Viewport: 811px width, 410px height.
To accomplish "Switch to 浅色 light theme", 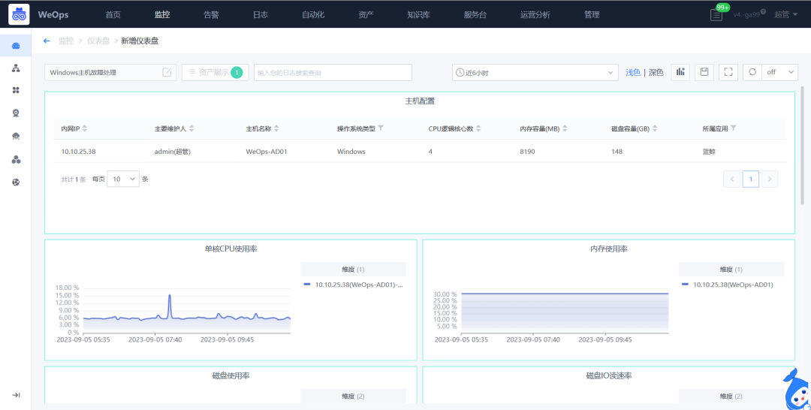I will (x=632, y=72).
